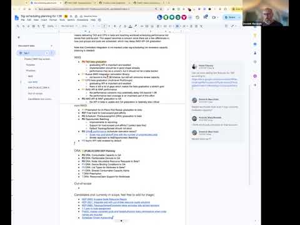Open the Tools menu

click(x=62, y=20)
